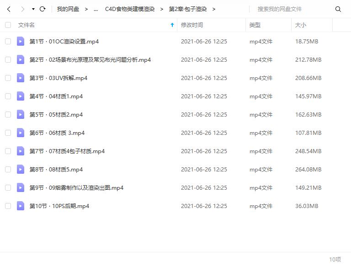Click the back navigation arrow
Screen dimensions: 351x267
(9, 9)
